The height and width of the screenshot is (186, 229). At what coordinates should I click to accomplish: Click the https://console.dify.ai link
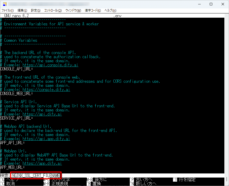pyautogui.click(x=46, y=89)
